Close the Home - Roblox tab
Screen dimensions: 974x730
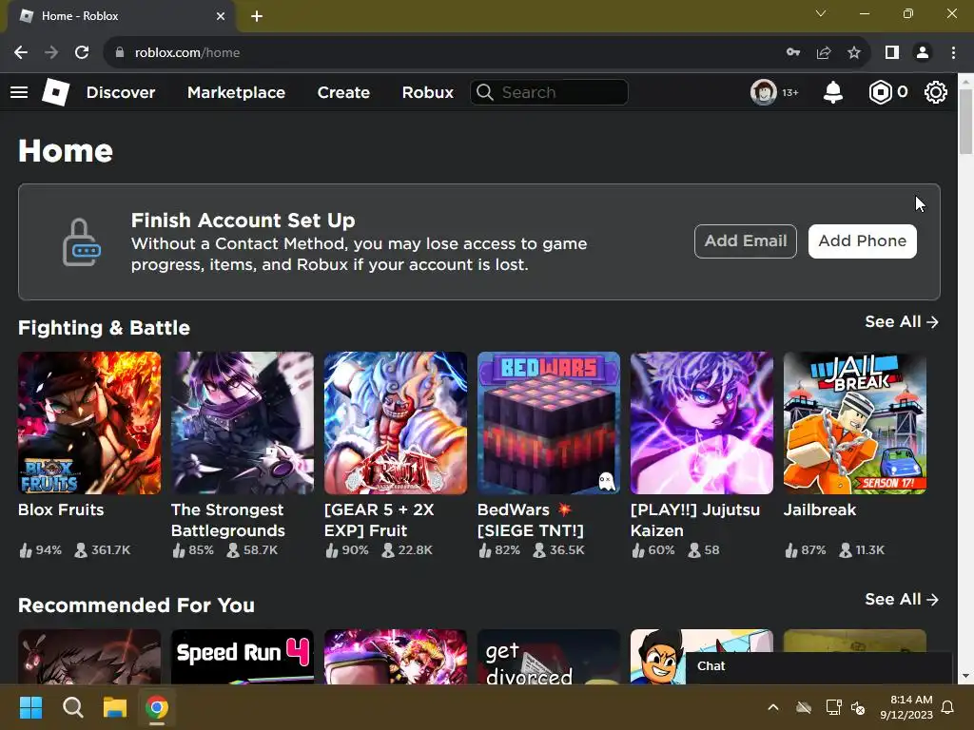(221, 16)
